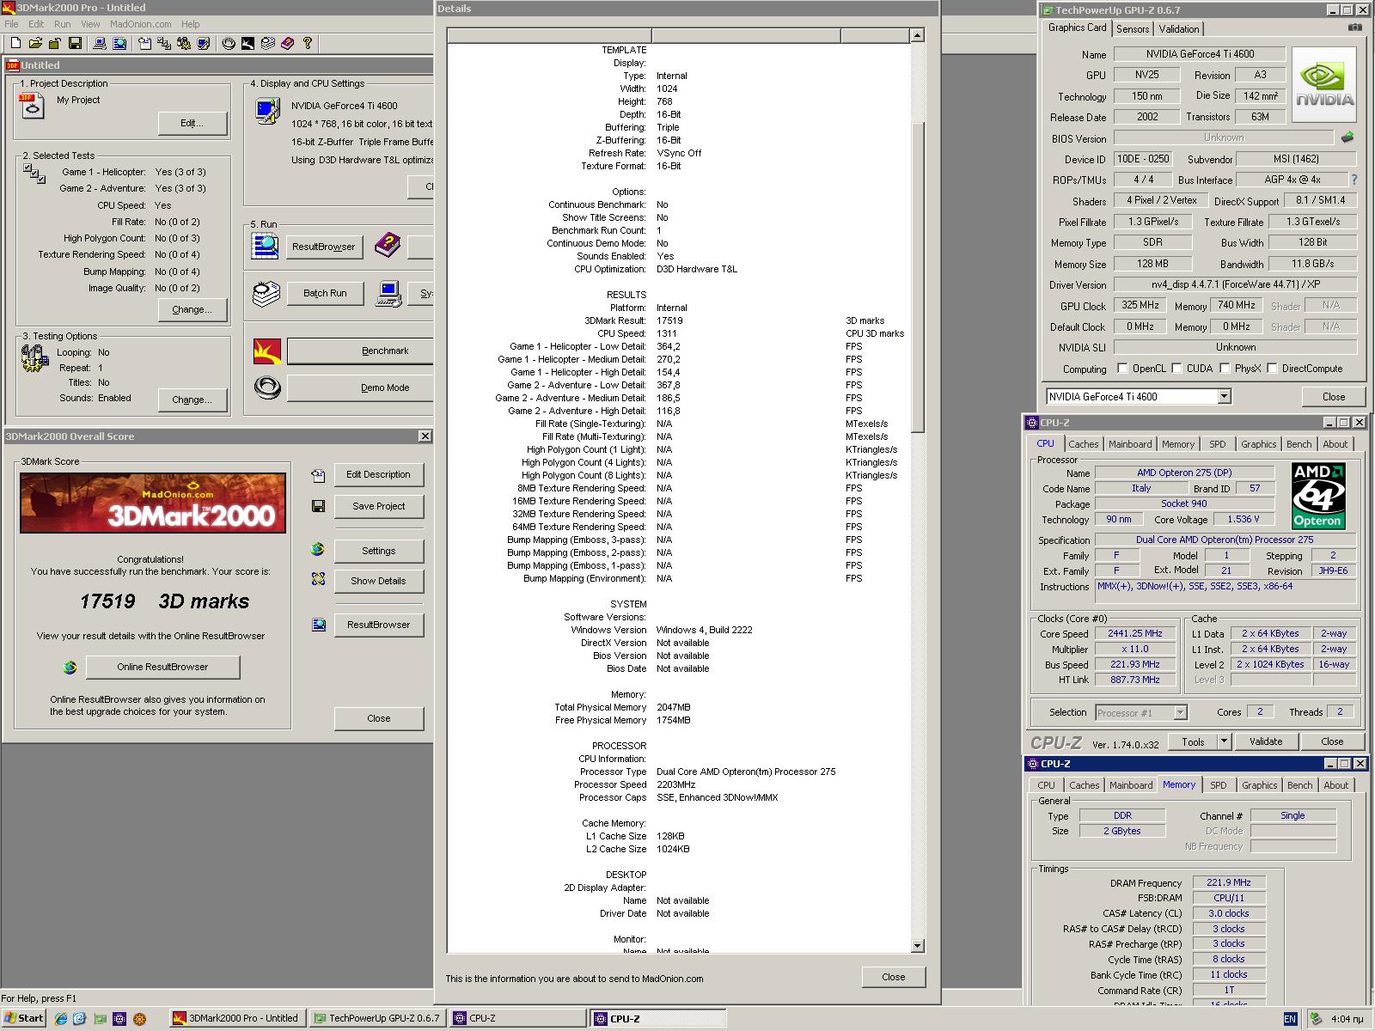Viewport: 1375px width, 1031px height.
Task: Click the Benchmark black toolbar icon
Action: 247,43
